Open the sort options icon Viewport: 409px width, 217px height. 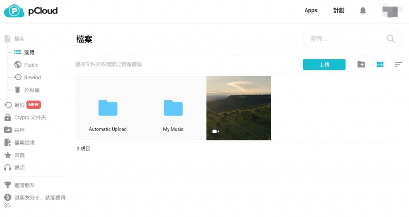(398, 64)
